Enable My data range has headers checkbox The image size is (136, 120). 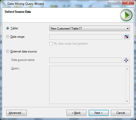(x=51, y=44)
